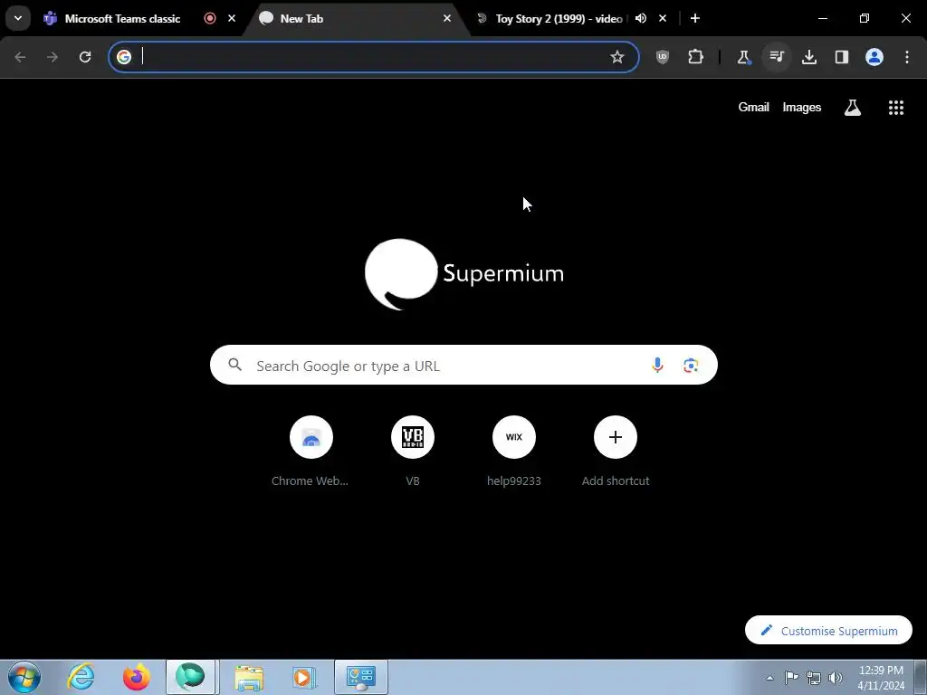
Task: Launch Firefox from the taskbar
Action: point(136,677)
